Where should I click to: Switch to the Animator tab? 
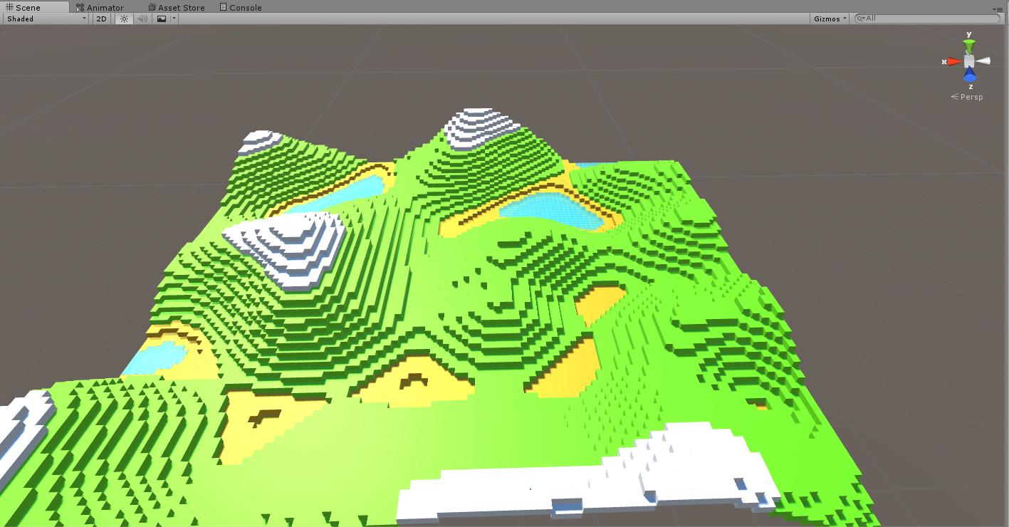coord(104,7)
